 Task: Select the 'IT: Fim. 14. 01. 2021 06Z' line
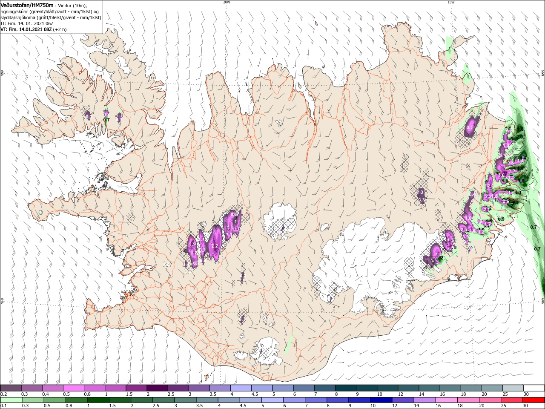(26, 23)
